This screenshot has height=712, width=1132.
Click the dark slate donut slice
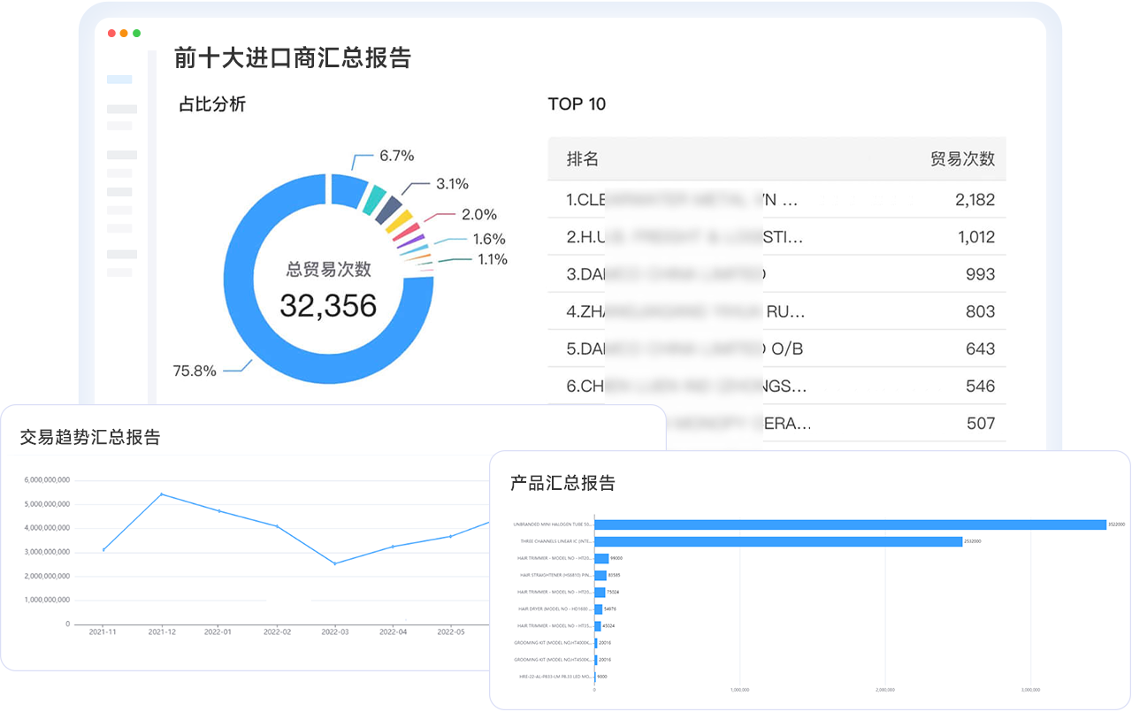click(x=387, y=210)
